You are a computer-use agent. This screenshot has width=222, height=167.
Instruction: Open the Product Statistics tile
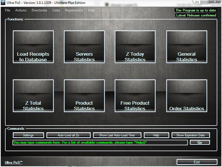84,96
